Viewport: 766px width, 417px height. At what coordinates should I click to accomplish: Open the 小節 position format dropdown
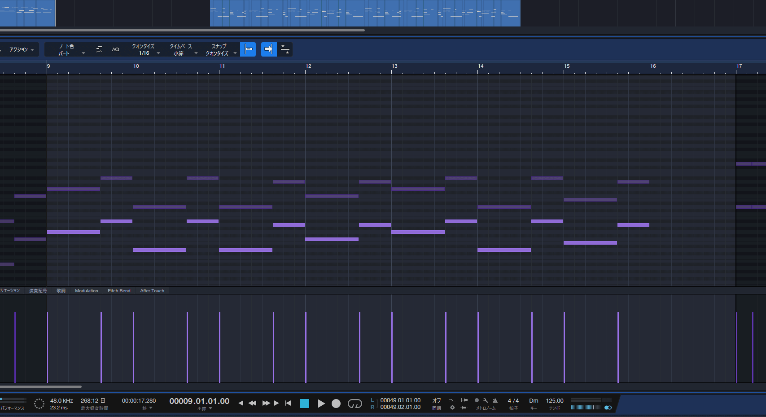tap(204, 409)
